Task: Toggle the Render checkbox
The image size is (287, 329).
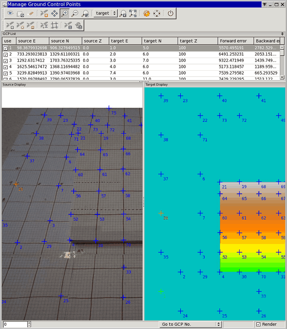Action: pyautogui.click(x=259, y=324)
